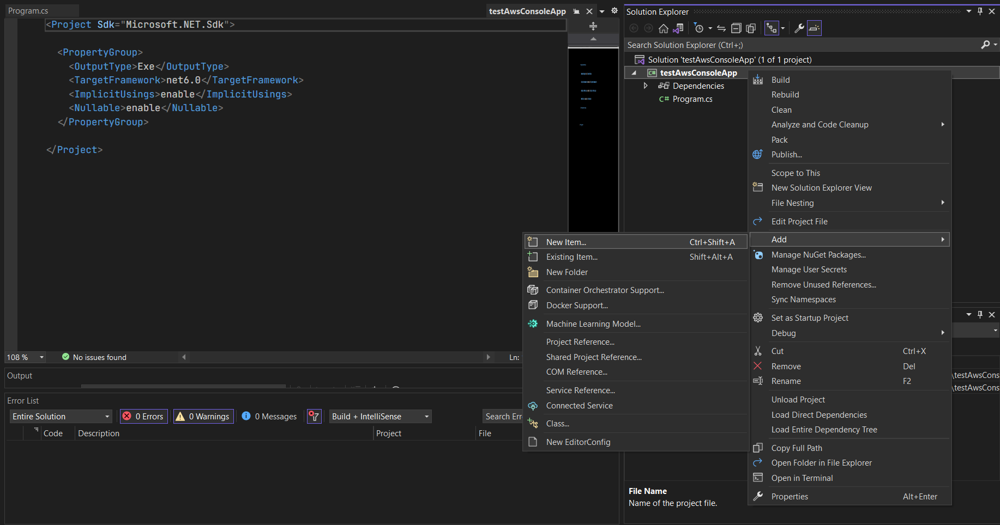1000x525 pixels.
Task: Sync with Active Document arrows icon
Action: pyautogui.click(x=721, y=28)
